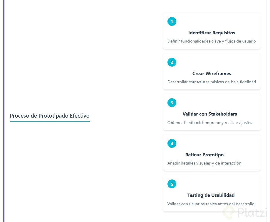270x222 pixels.
Task: Select the Crear Wireframes heading
Action: [x=212, y=74]
